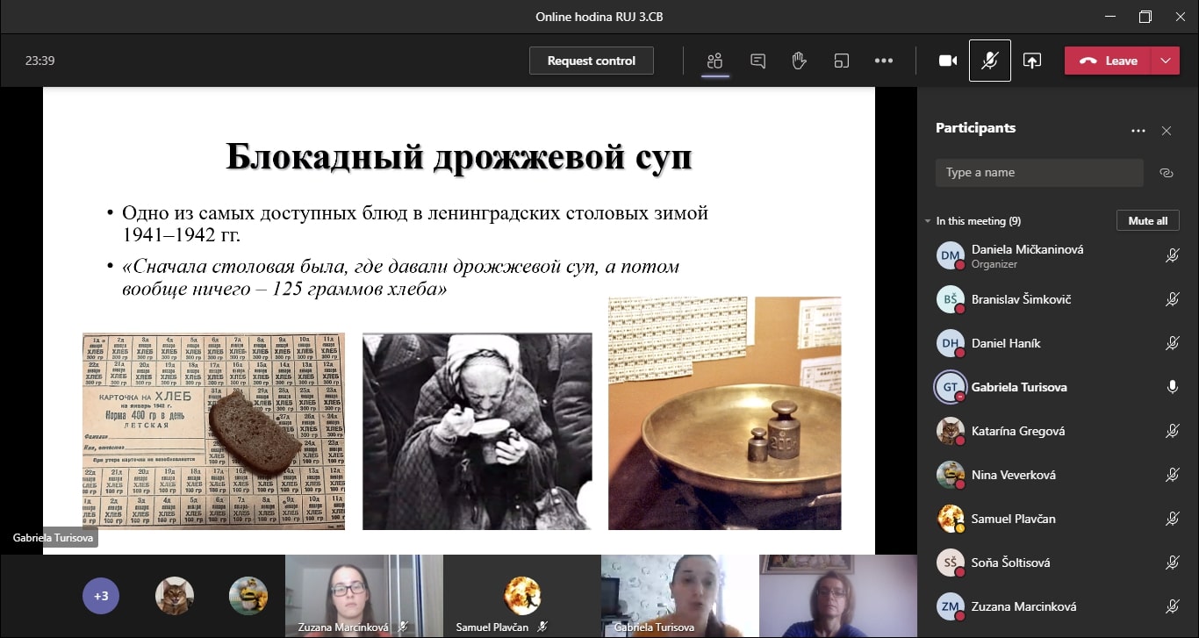Viewport: 1199px width, 638px height.
Task: Close the Participants panel
Action: click(x=1167, y=131)
